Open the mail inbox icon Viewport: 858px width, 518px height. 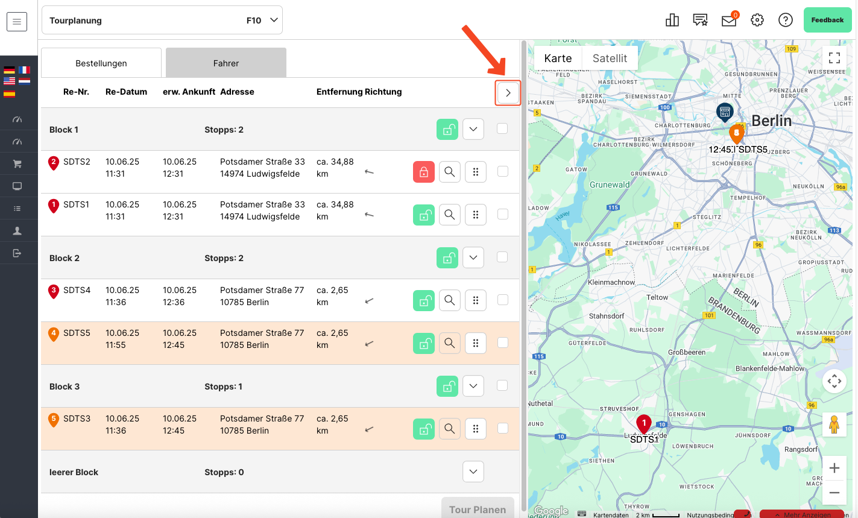click(x=729, y=20)
